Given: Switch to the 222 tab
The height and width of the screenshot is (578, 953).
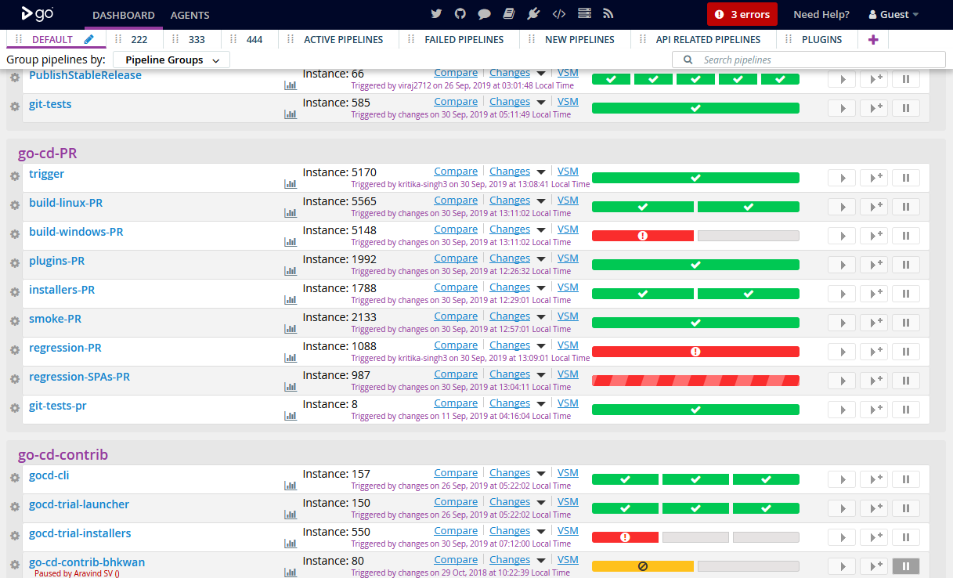Looking at the screenshot, I should pyautogui.click(x=139, y=39).
